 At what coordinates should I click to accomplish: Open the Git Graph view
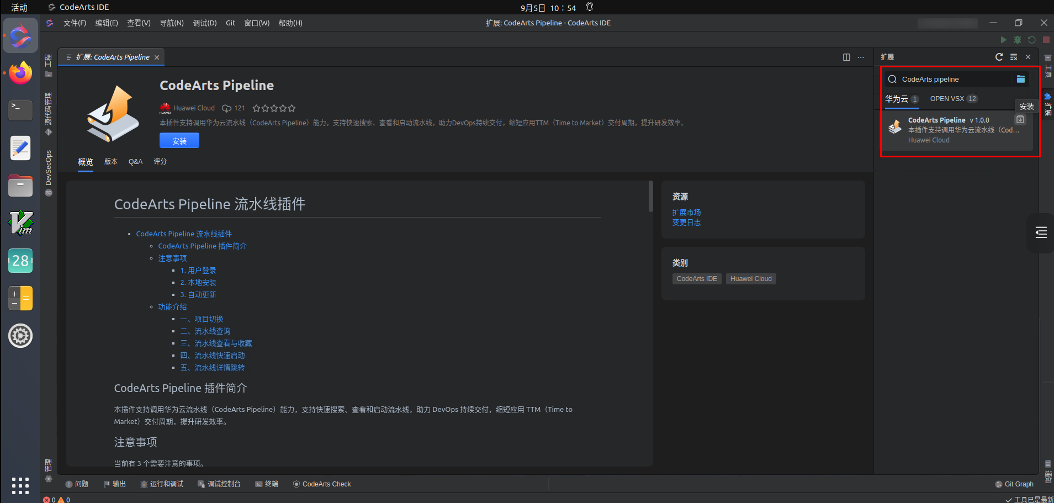point(1014,484)
